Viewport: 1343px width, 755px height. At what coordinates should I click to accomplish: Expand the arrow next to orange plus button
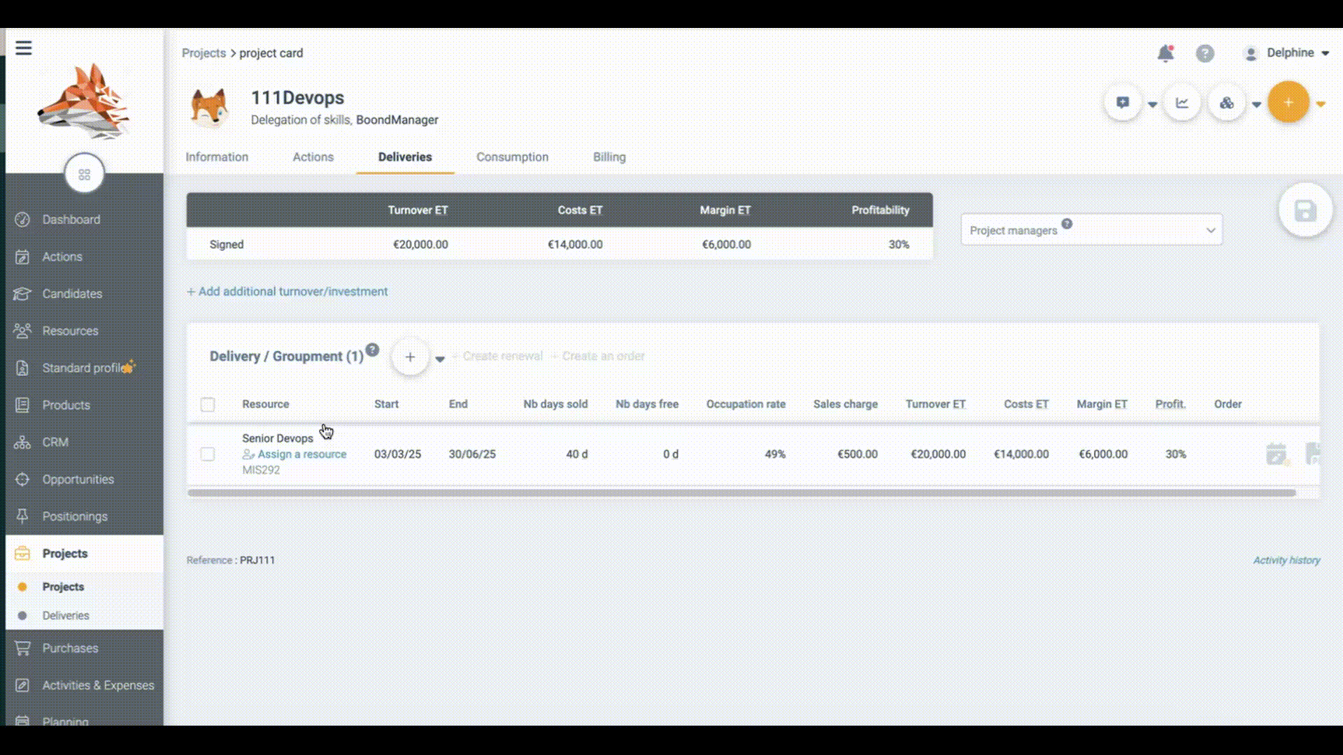coord(1321,104)
